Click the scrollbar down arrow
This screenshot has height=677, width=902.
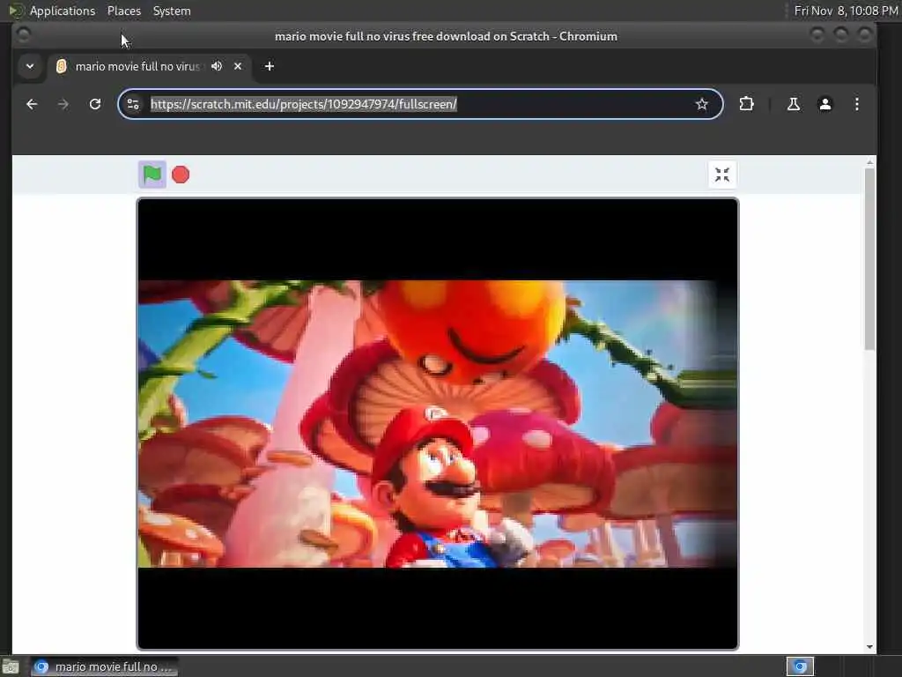(869, 646)
